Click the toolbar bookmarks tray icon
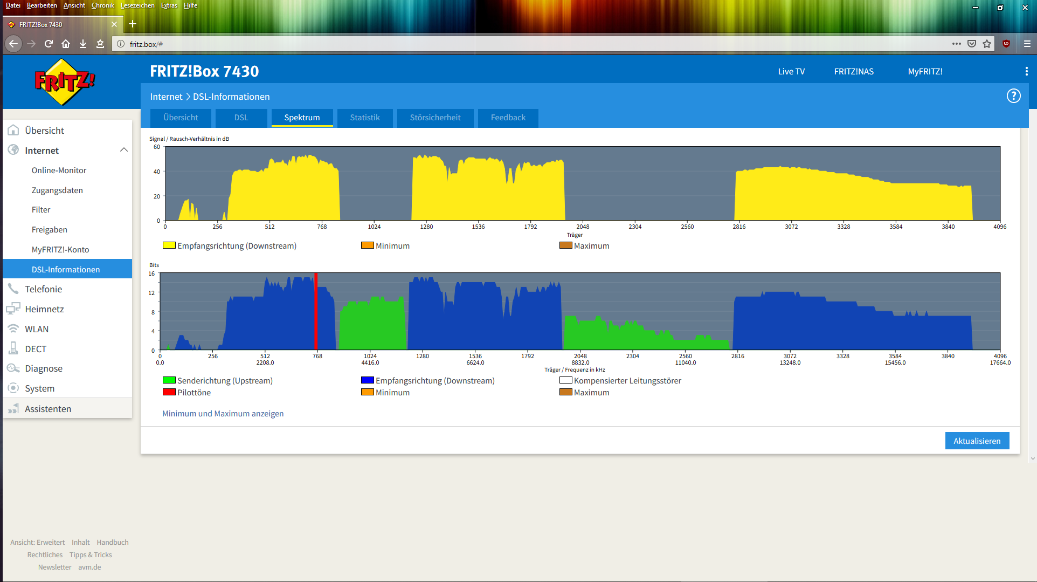Screen dimensions: 1037x582 (x=100, y=44)
